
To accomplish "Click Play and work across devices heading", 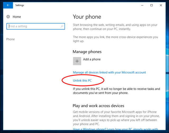I will tap(98, 106).
